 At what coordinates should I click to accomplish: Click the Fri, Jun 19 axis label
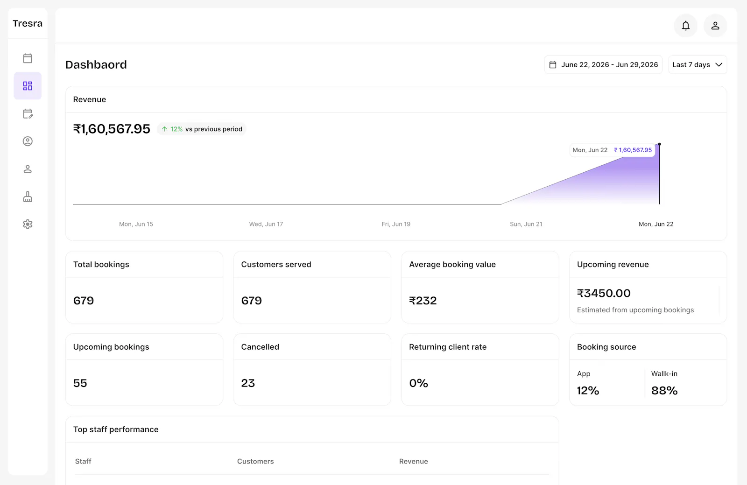point(396,224)
